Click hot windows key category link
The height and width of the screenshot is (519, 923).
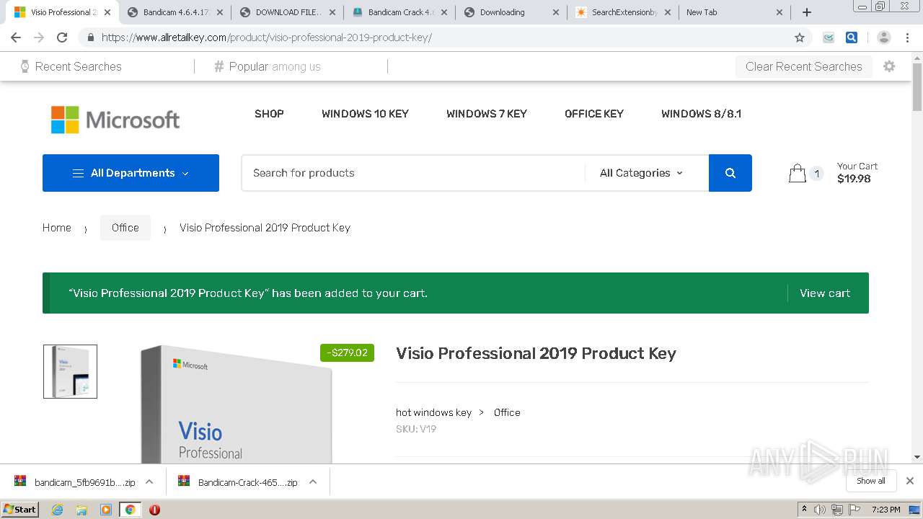point(433,412)
